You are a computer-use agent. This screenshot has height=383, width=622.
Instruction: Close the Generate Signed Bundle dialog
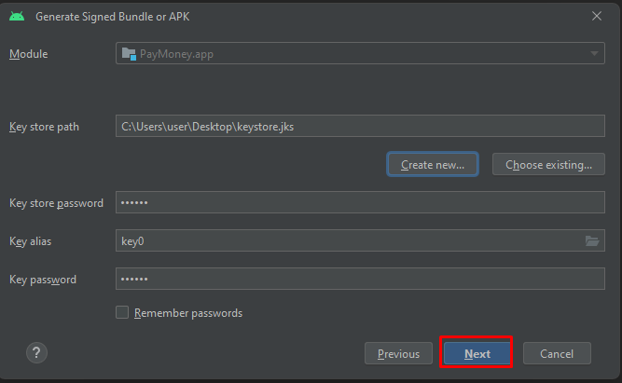click(x=597, y=16)
